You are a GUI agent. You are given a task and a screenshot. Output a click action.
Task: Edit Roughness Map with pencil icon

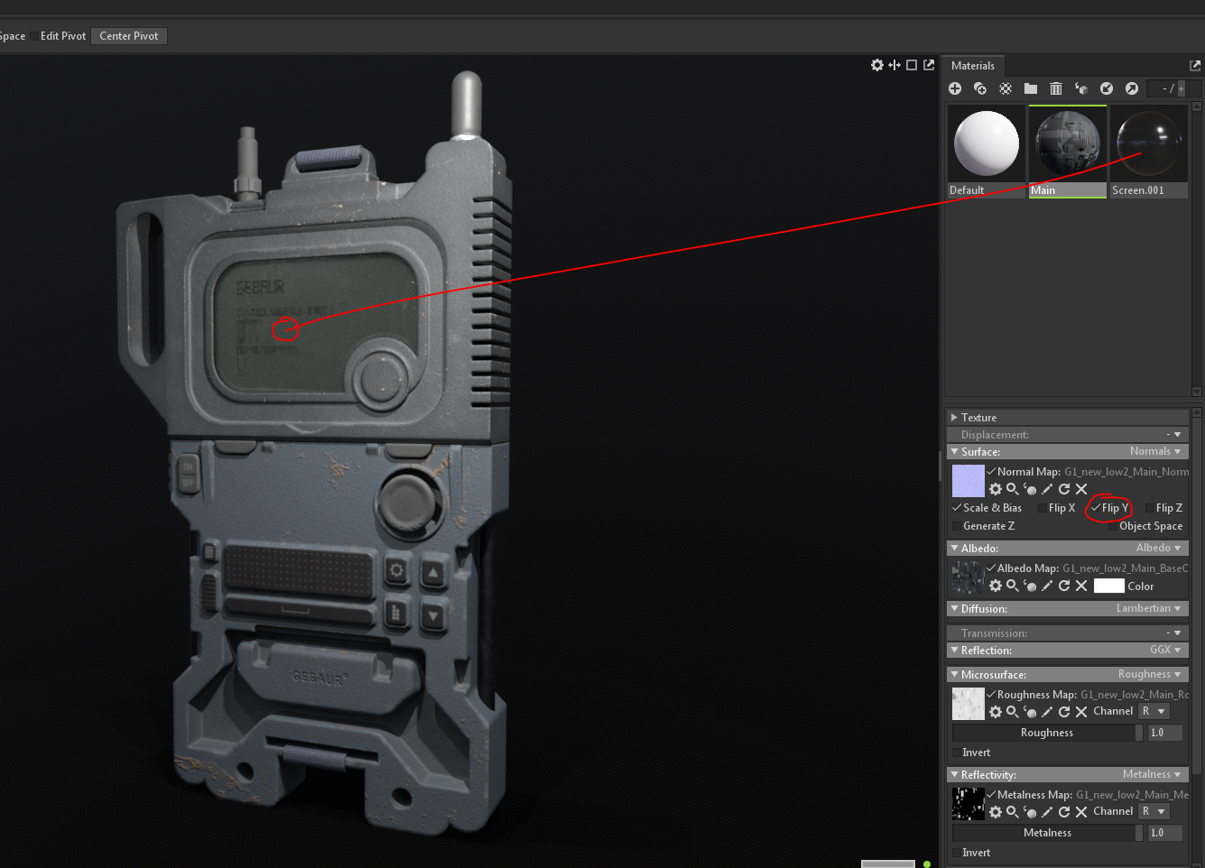pos(1047,712)
